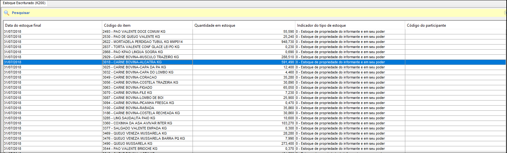
Task: Expand the Pesquisar panel chevron
Action: [x=505, y=13]
